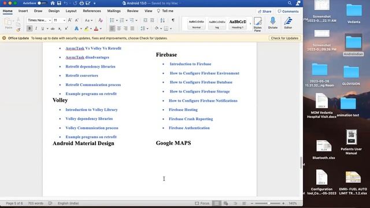Viewport: 370px width, 208px height.
Task: Toggle AutoSave switch
Action: tap(42, 3)
